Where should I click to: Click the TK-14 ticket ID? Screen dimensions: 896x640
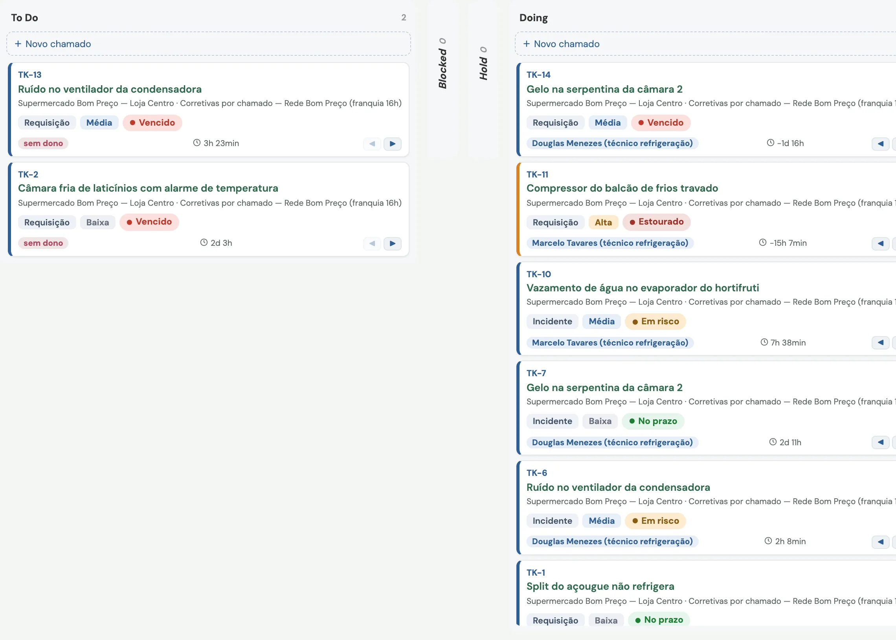tap(538, 75)
